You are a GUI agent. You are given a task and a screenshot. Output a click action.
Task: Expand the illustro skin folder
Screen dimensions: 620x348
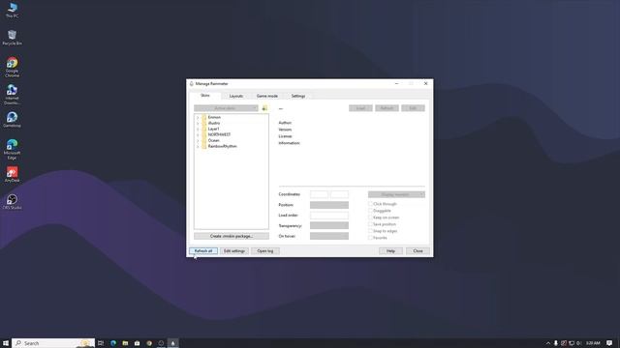tap(198, 123)
